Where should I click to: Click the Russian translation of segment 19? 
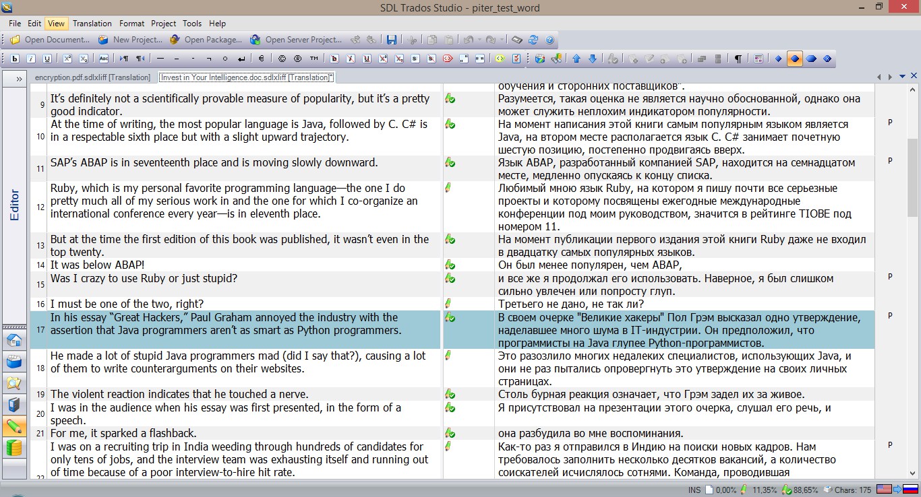(651, 394)
